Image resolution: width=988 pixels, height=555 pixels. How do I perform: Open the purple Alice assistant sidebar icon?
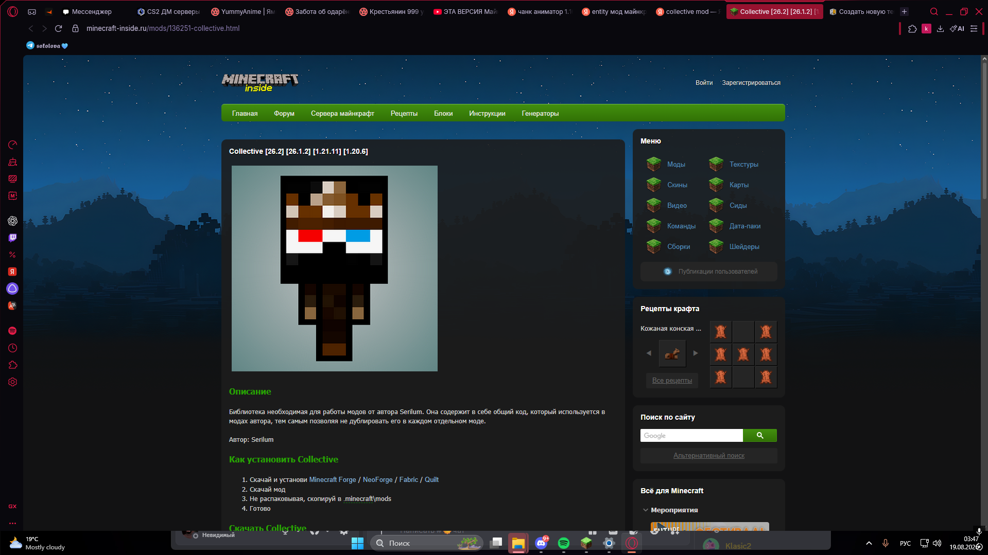[13, 289]
